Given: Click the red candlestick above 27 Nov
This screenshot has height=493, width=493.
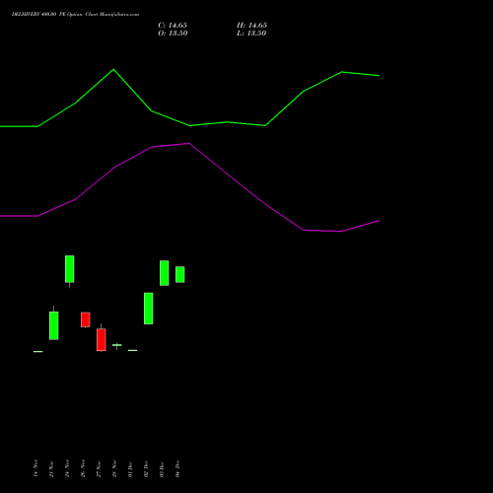Looking at the screenshot, I should (x=102, y=339).
